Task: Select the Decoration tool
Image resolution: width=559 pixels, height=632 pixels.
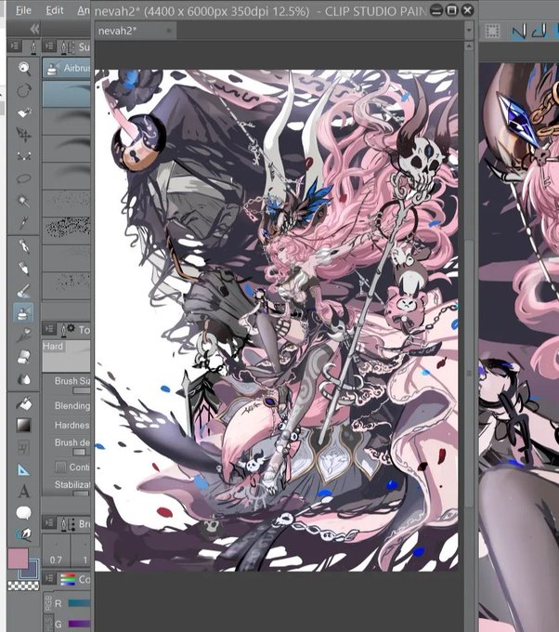Action: 24,335
